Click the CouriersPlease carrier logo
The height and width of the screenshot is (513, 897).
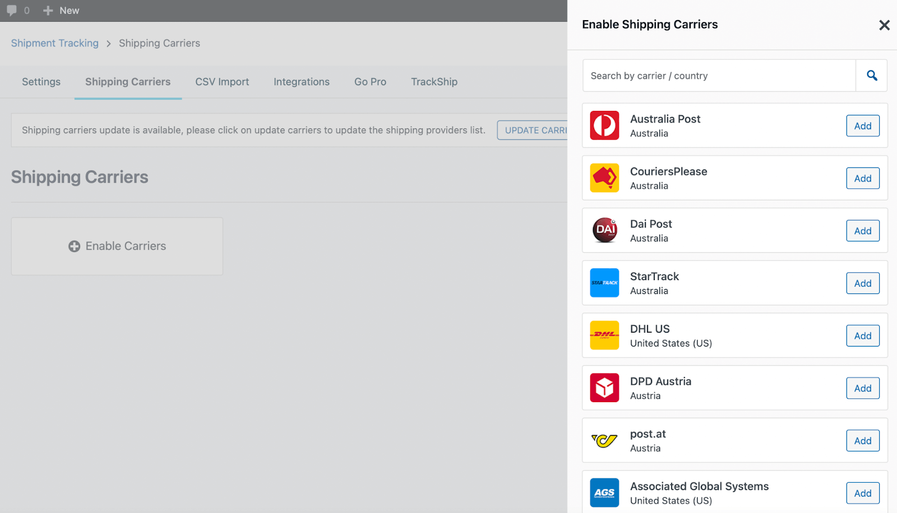[x=604, y=178]
